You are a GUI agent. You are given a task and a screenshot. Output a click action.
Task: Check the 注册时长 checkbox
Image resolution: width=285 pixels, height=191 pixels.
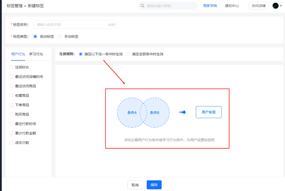[11, 67]
